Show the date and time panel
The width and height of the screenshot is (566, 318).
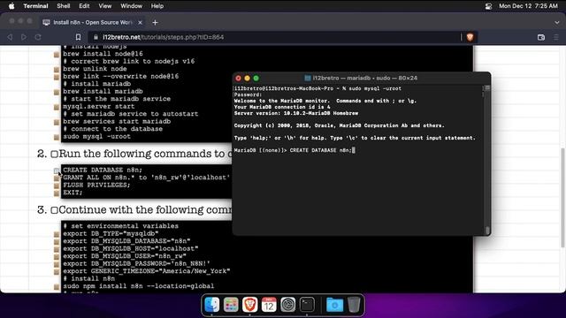528,6
